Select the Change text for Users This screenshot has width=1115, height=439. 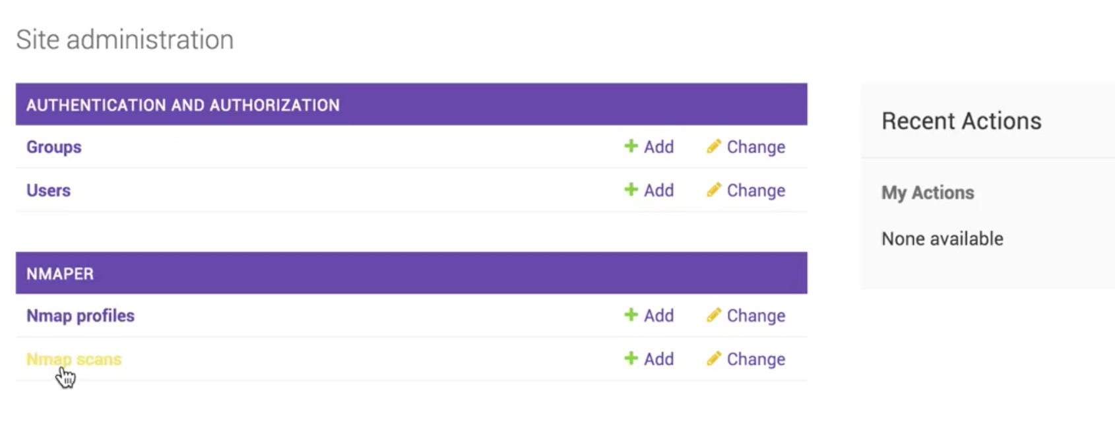coord(756,190)
